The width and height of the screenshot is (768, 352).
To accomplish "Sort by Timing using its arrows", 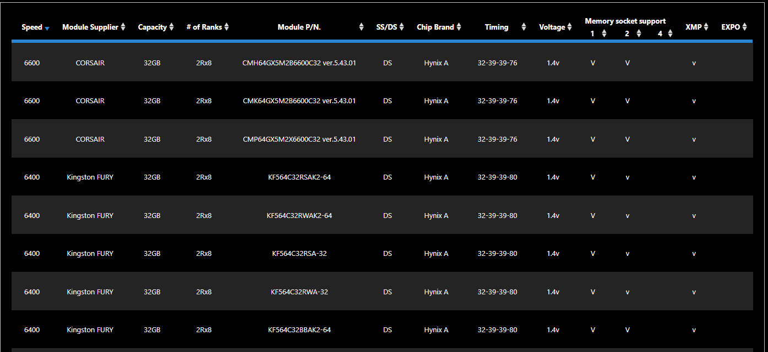I will (x=524, y=27).
